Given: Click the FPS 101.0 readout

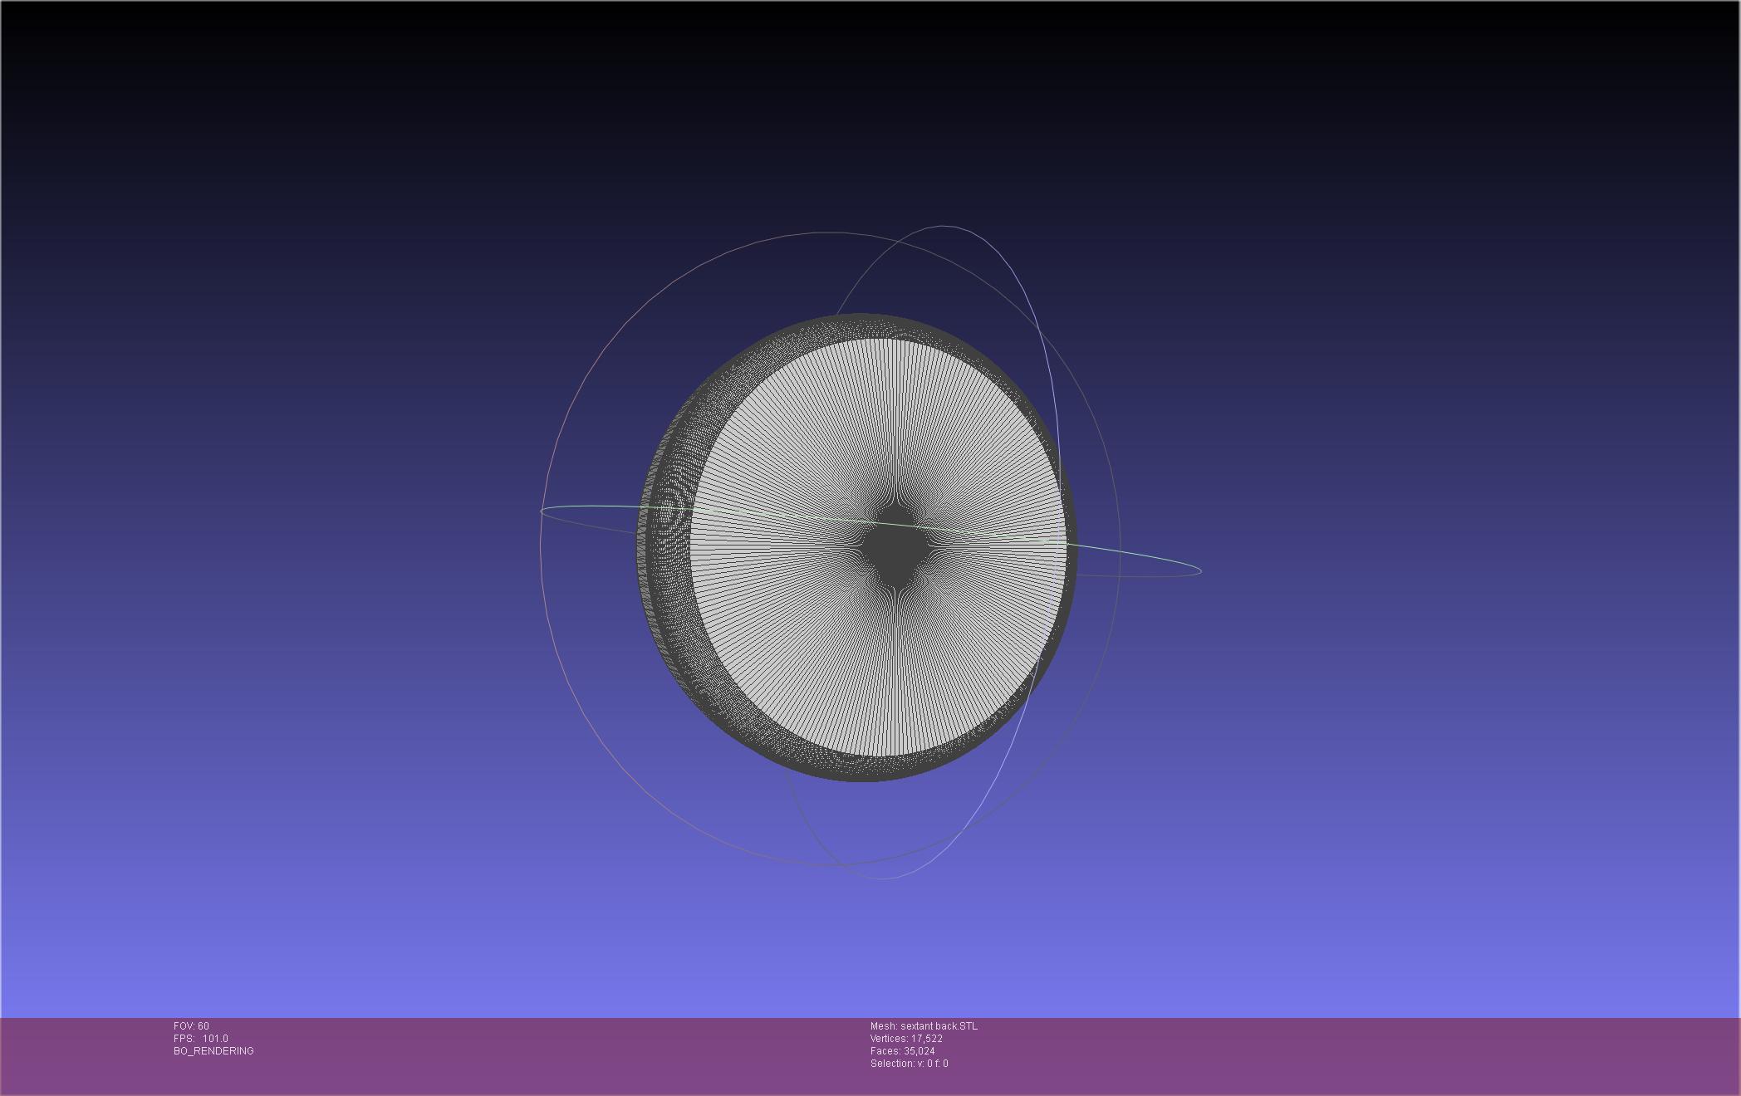Looking at the screenshot, I should (x=201, y=1039).
